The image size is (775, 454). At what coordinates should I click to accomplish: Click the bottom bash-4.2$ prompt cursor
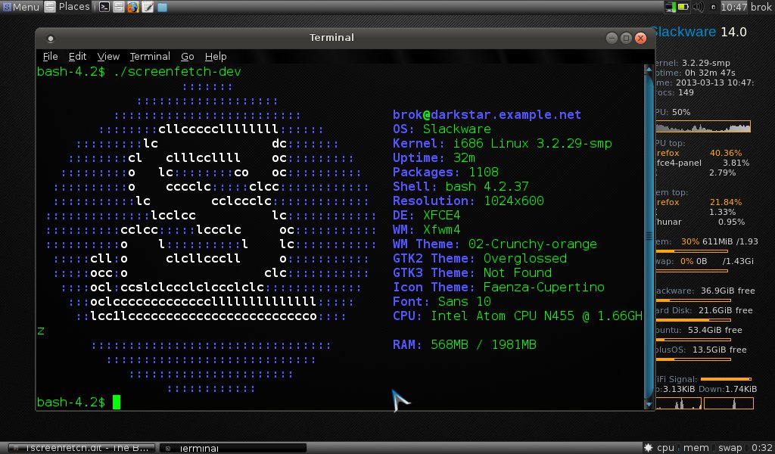click(116, 402)
